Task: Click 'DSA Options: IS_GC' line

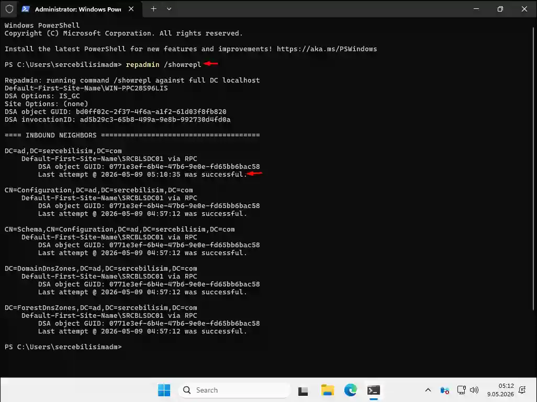Action: (x=42, y=96)
